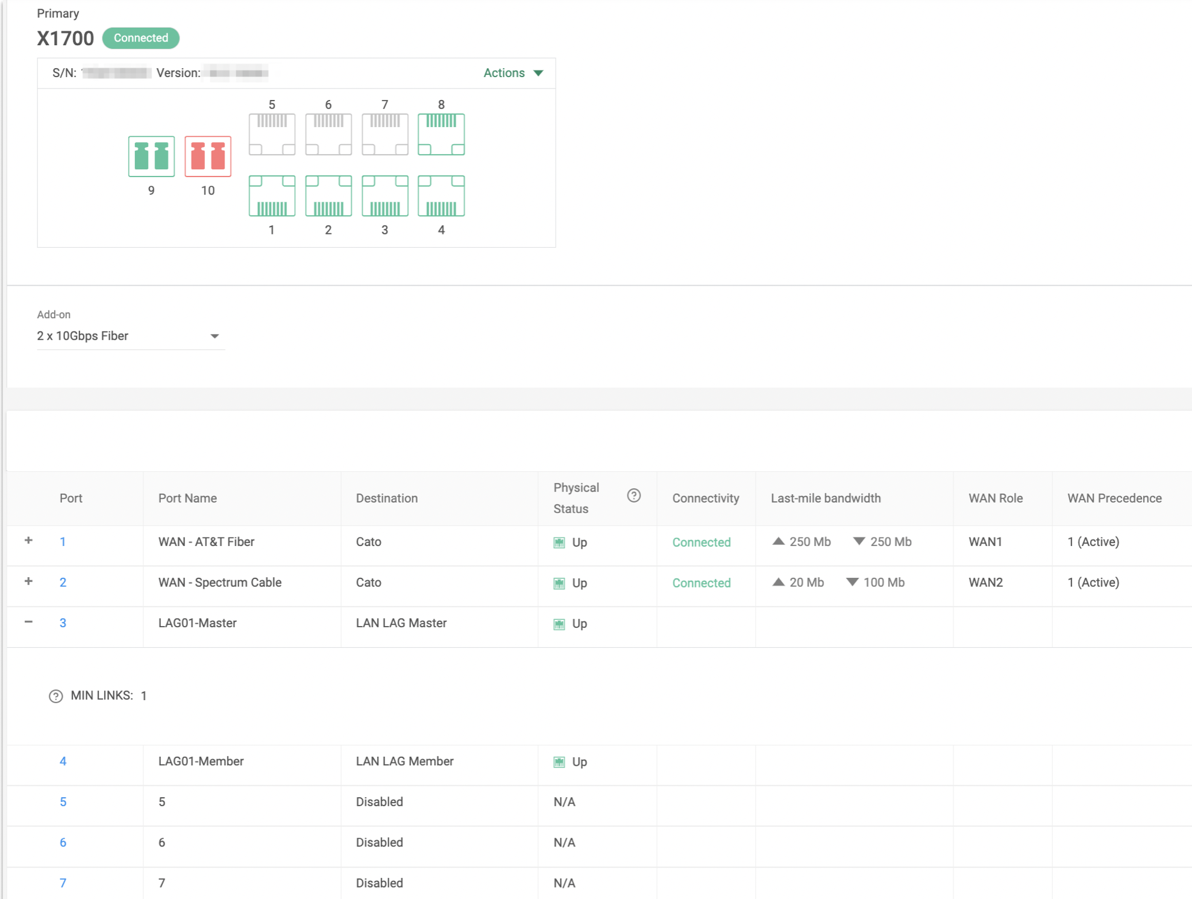Click the Up status icon on WAN - AT&T Fiber row

[560, 542]
